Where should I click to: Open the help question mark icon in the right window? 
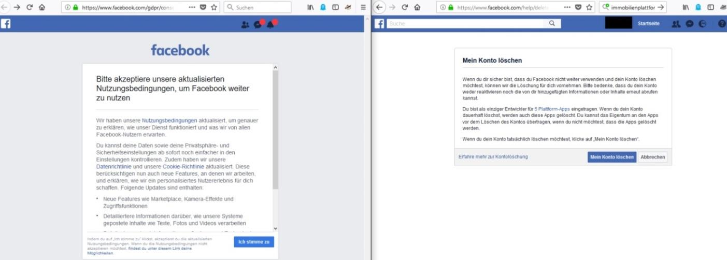click(722, 24)
